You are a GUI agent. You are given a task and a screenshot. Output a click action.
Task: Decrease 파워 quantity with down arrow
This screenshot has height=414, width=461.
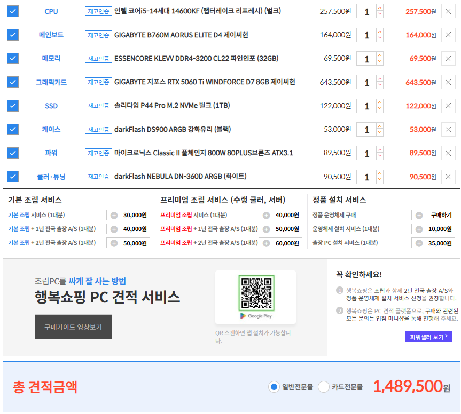[380, 156]
